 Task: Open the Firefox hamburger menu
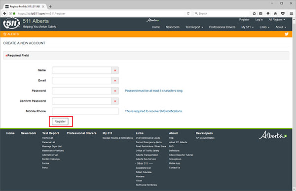click(292, 13)
